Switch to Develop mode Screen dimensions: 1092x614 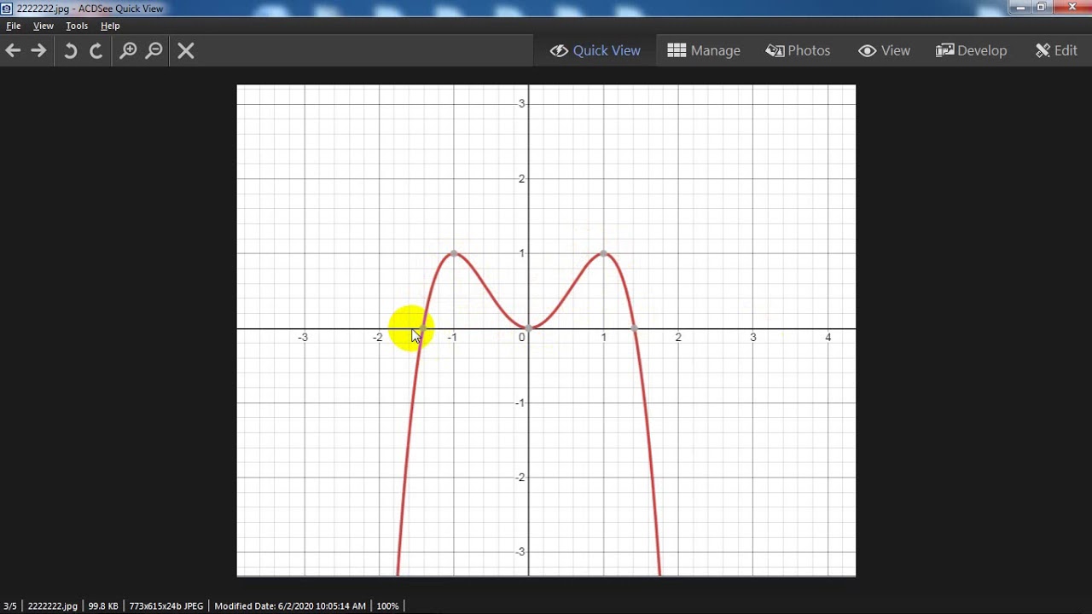[x=972, y=50]
